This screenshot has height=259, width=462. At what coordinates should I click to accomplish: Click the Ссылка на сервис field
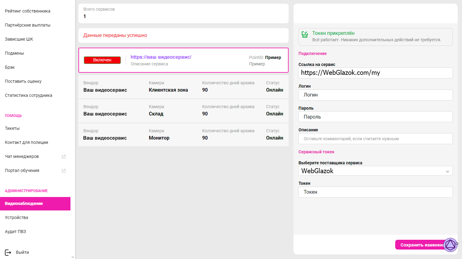(x=376, y=73)
